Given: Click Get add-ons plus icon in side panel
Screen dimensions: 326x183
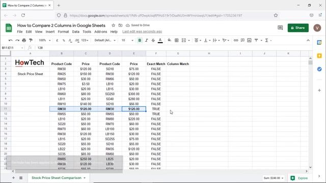Looking at the screenshot, I should pyautogui.click(x=319, y=90).
